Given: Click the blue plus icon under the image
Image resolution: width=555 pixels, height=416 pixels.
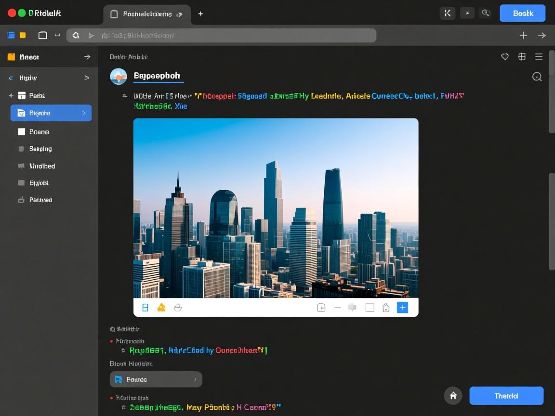Looking at the screenshot, I should [402, 308].
